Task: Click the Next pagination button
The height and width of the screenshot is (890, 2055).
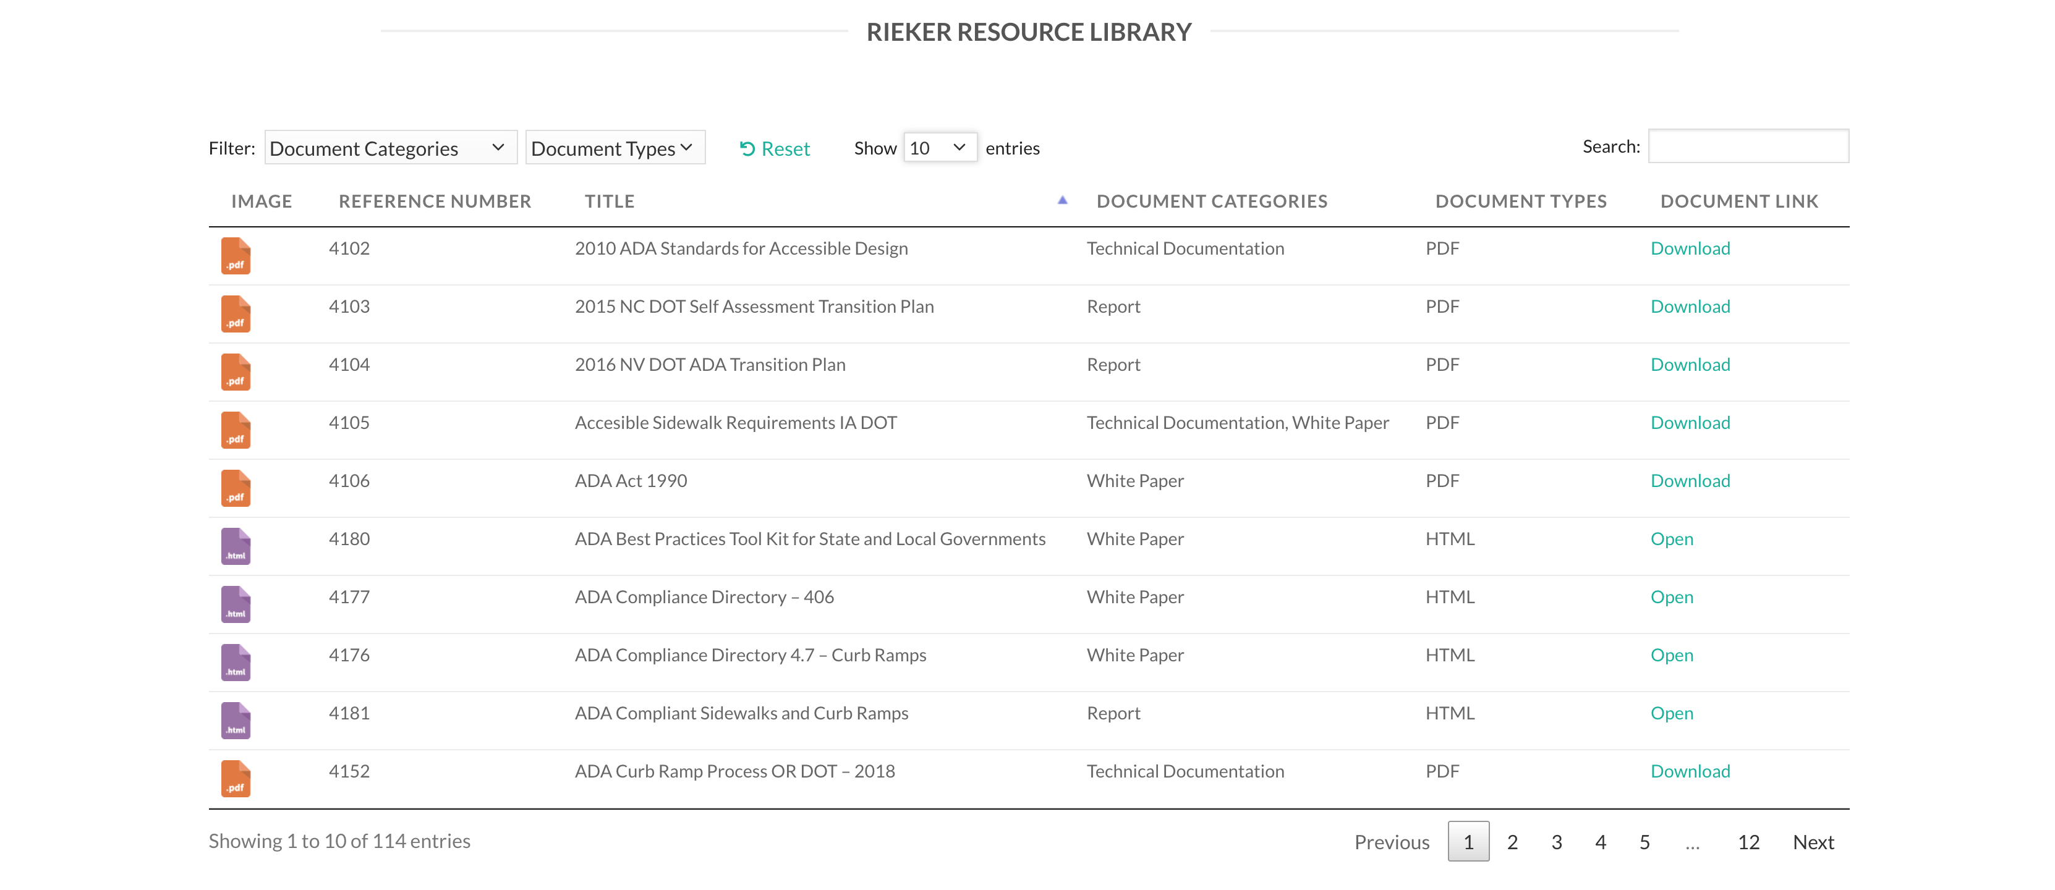Action: 1813,841
